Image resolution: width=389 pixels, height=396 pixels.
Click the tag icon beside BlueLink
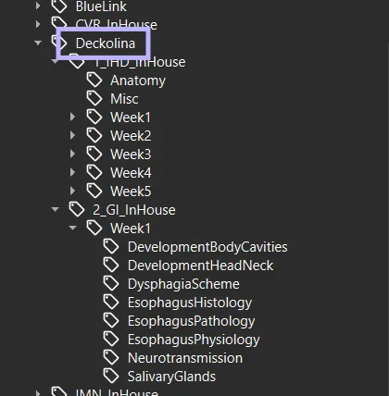click(x=59, y=6)
